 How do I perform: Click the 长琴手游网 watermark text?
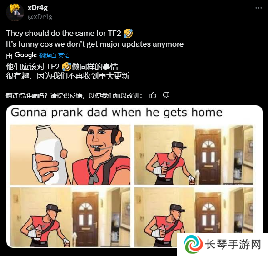click(x=233, y=244)
